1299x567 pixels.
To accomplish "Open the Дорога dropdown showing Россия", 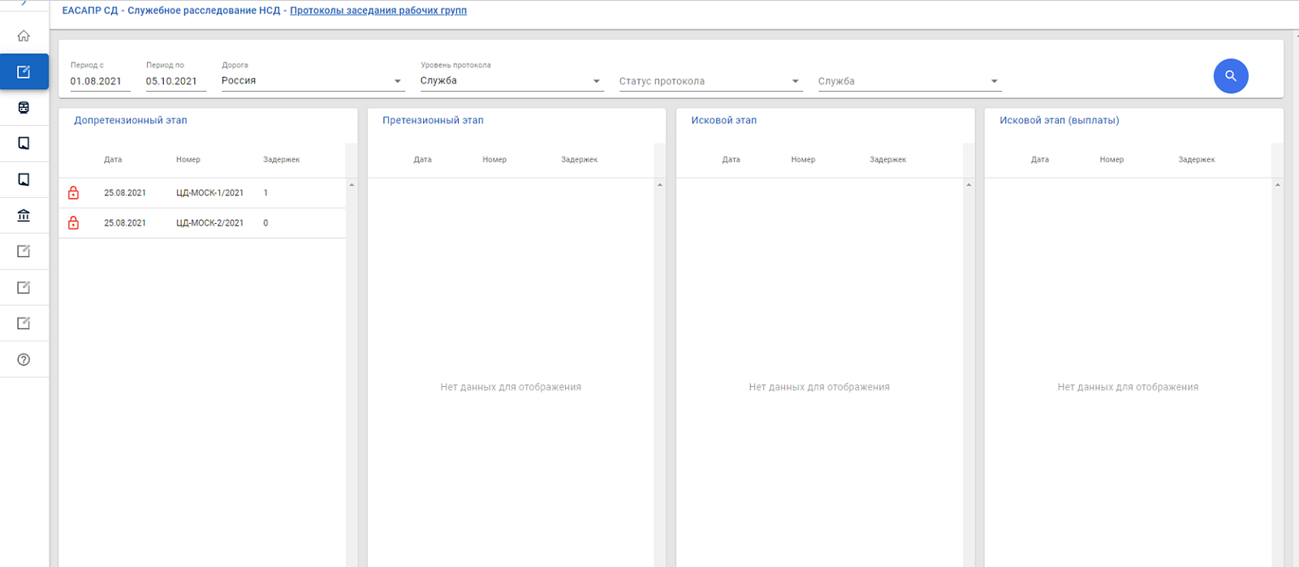I will coord(313,81).
